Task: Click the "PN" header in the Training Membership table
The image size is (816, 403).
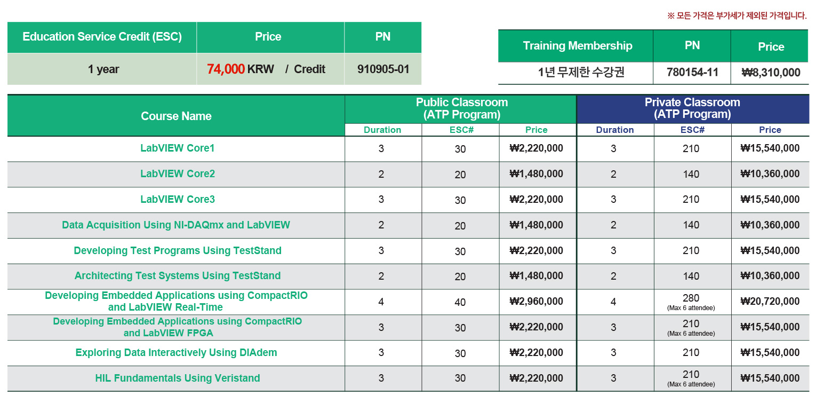Action: click(x=692, y=46)
